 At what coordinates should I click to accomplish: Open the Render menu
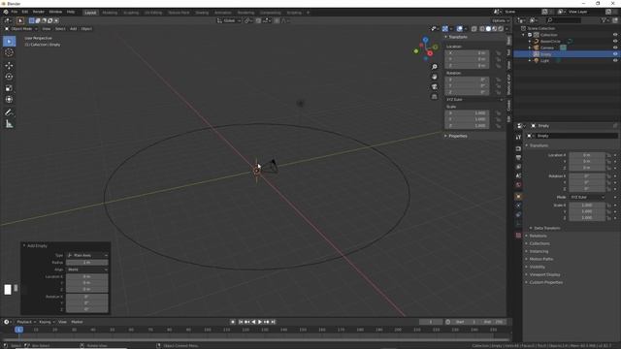(x=39, y=12)
